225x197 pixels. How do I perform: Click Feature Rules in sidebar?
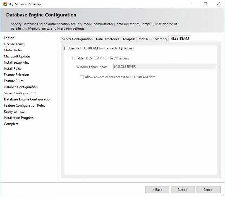coord(14,81)
